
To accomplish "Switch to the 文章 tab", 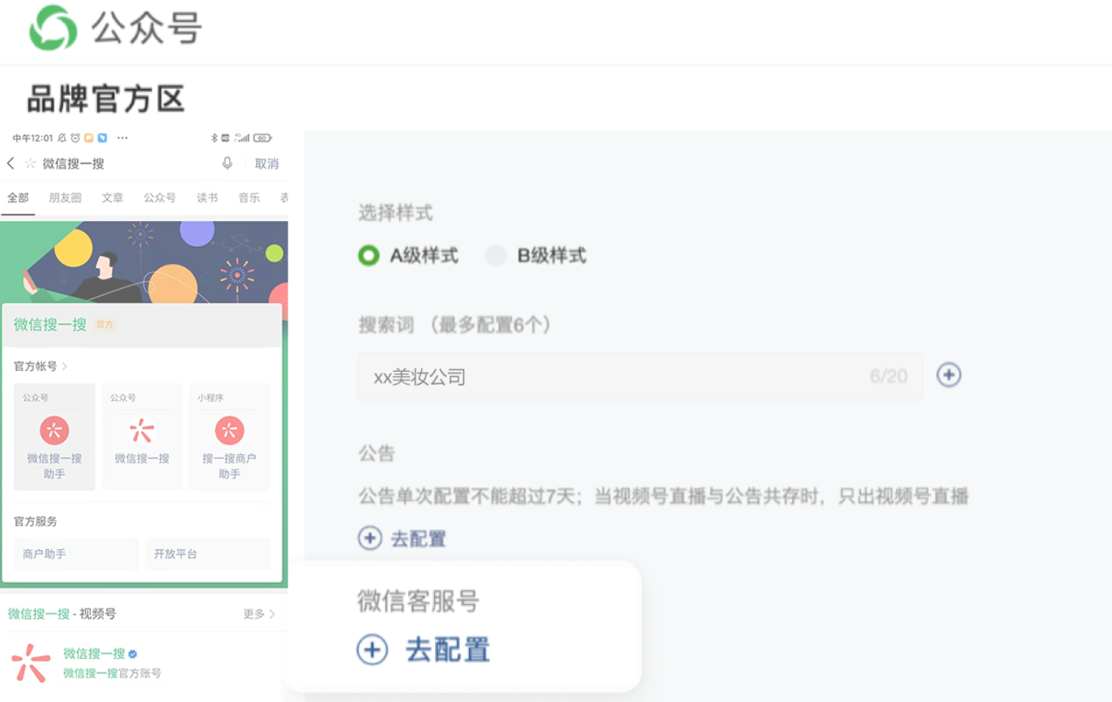I will 113,198.
